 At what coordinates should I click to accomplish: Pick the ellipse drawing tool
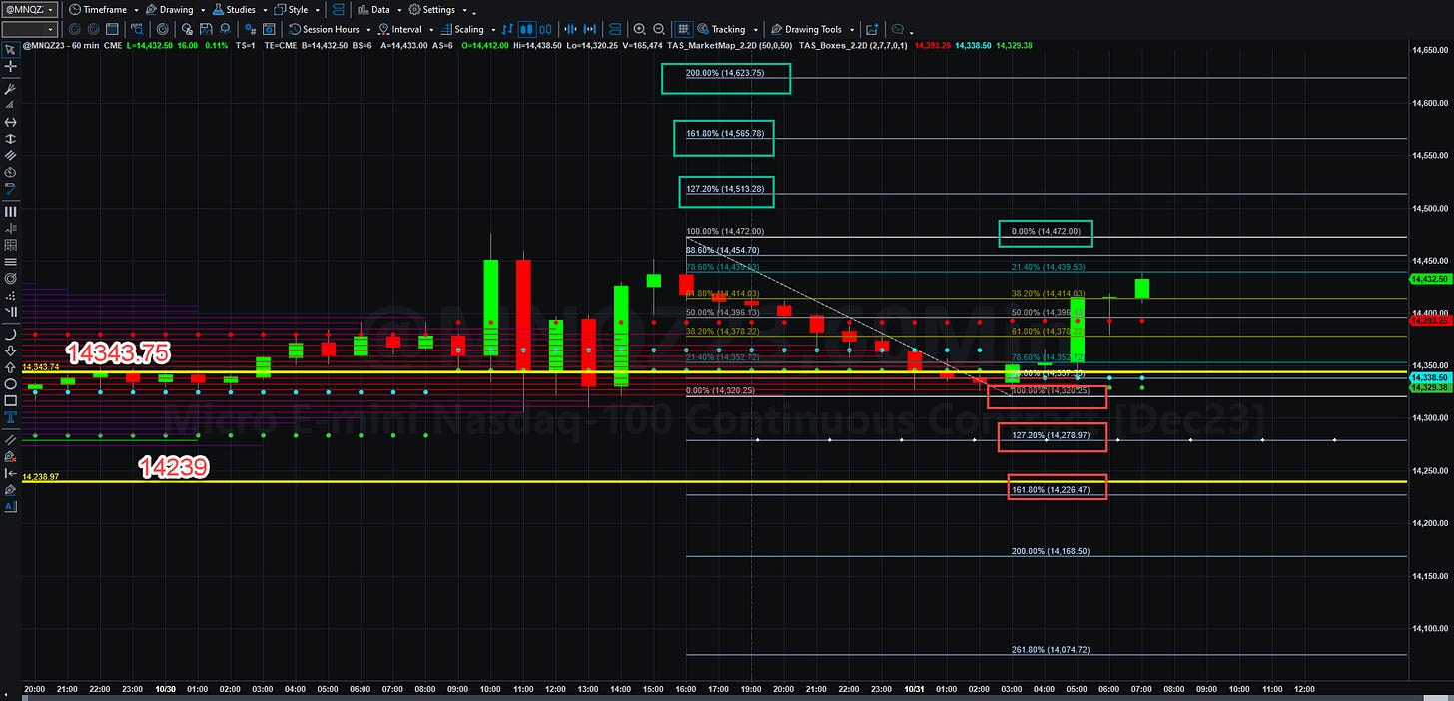(11, 383)
